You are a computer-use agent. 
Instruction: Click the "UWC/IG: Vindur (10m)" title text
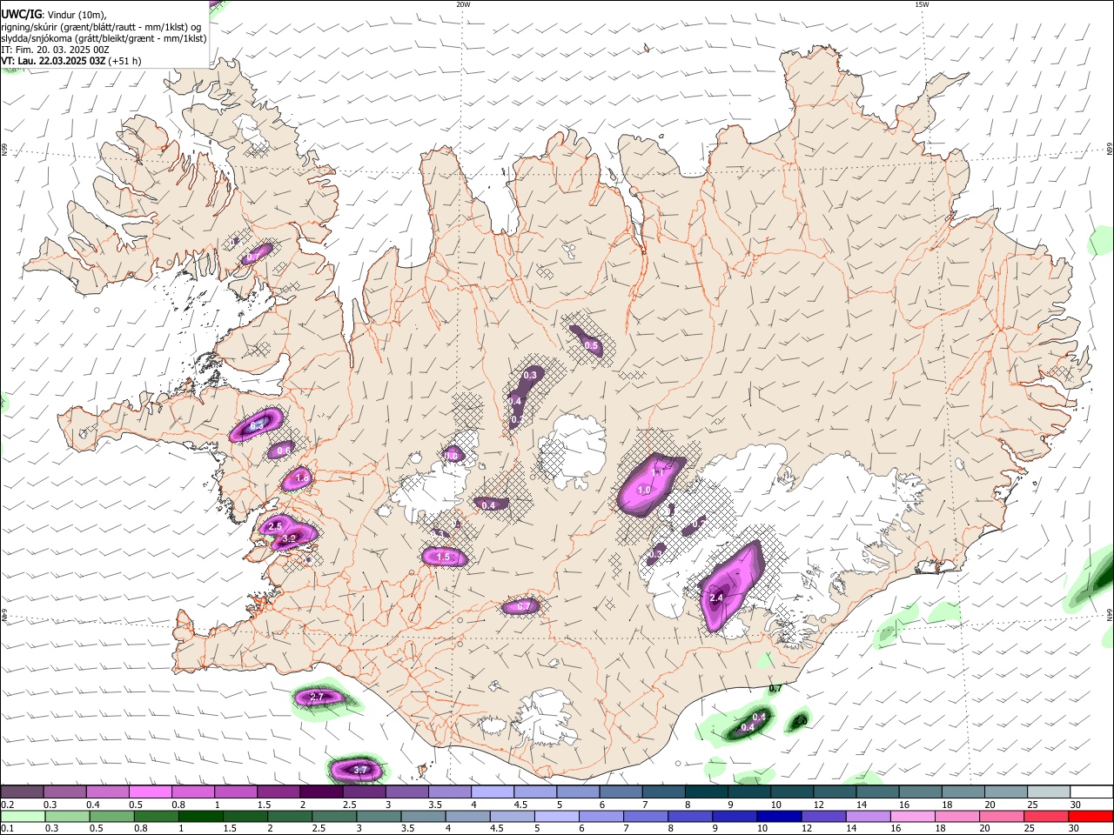[x=54, y=15]
